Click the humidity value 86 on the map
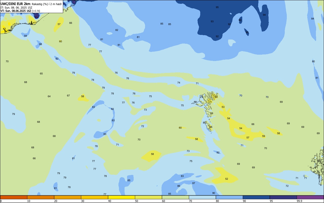The height and width of the screenshot is (203, 324). point(179,186)
